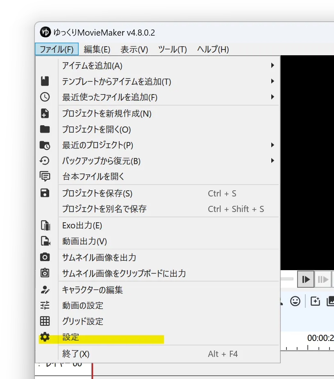This screenshot has width=334, height=379.
Task: Click the grid settings icon
Action: tap(45, 321)
